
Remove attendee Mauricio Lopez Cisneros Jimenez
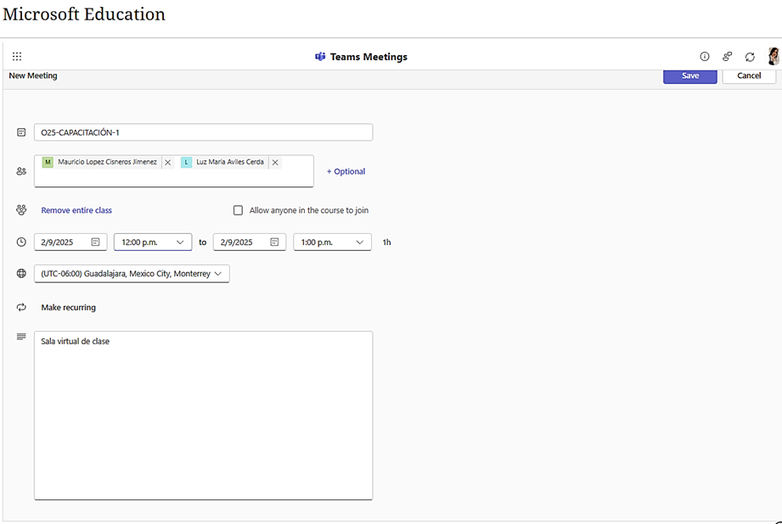pyautogui.click(x=168, y=163)
